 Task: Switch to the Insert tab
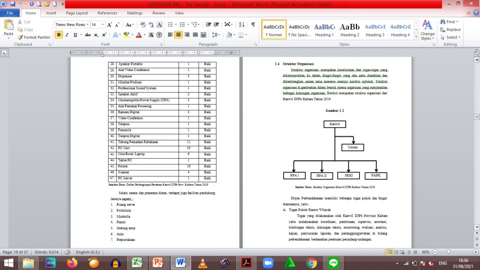coord(51,13)
